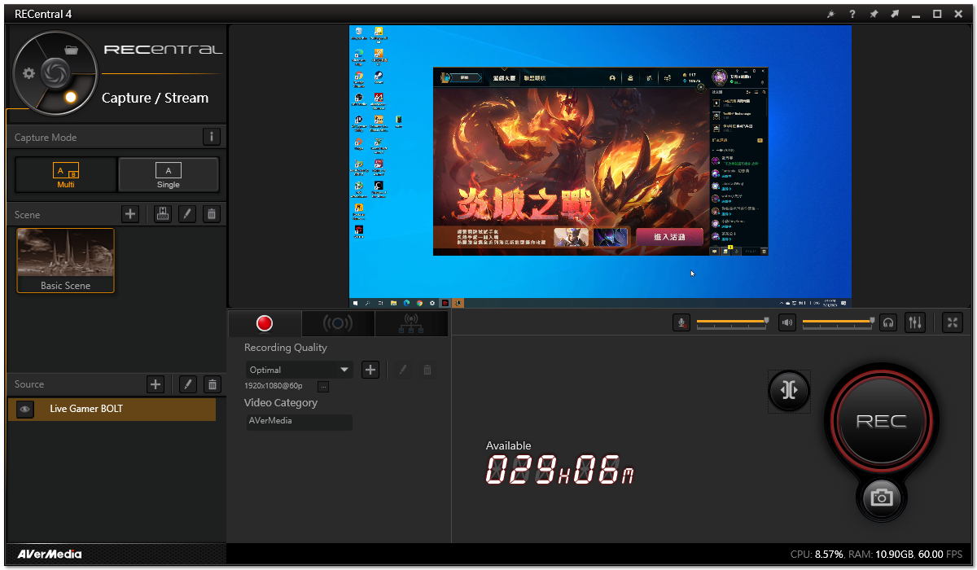Open help with the question mark

coord(852,14)
